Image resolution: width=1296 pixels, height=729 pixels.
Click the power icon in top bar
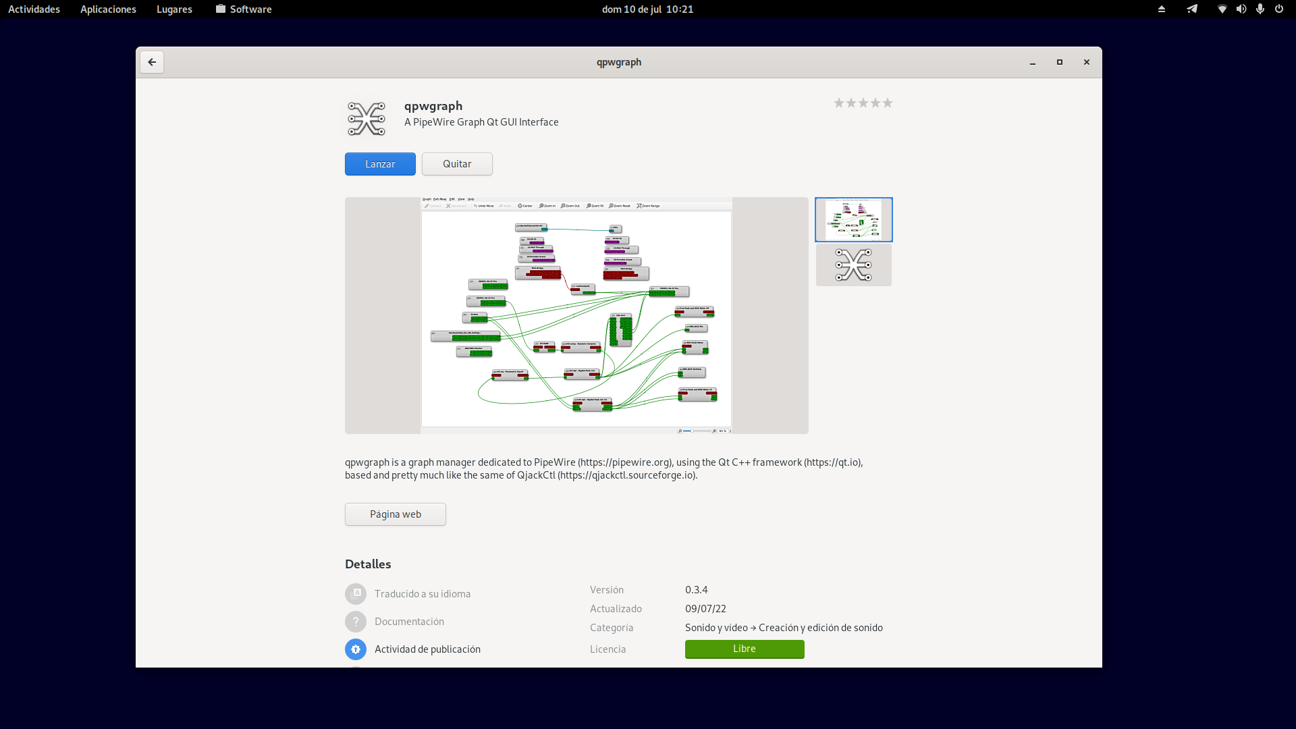click(x=1278, y=9)
